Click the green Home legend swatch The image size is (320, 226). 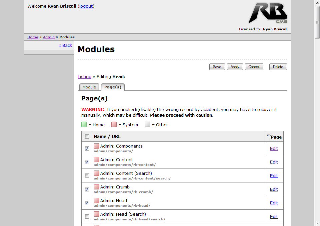pos(84,125)
